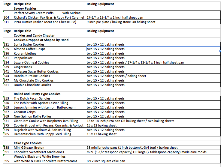This screenshot has width=224, height=167.
Task: Click the top 'Recipe Title' header cell
Action: pos(50,4)
